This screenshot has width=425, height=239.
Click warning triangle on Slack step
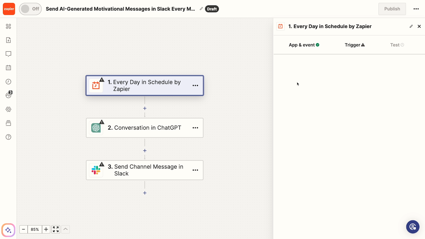point(102,164)
